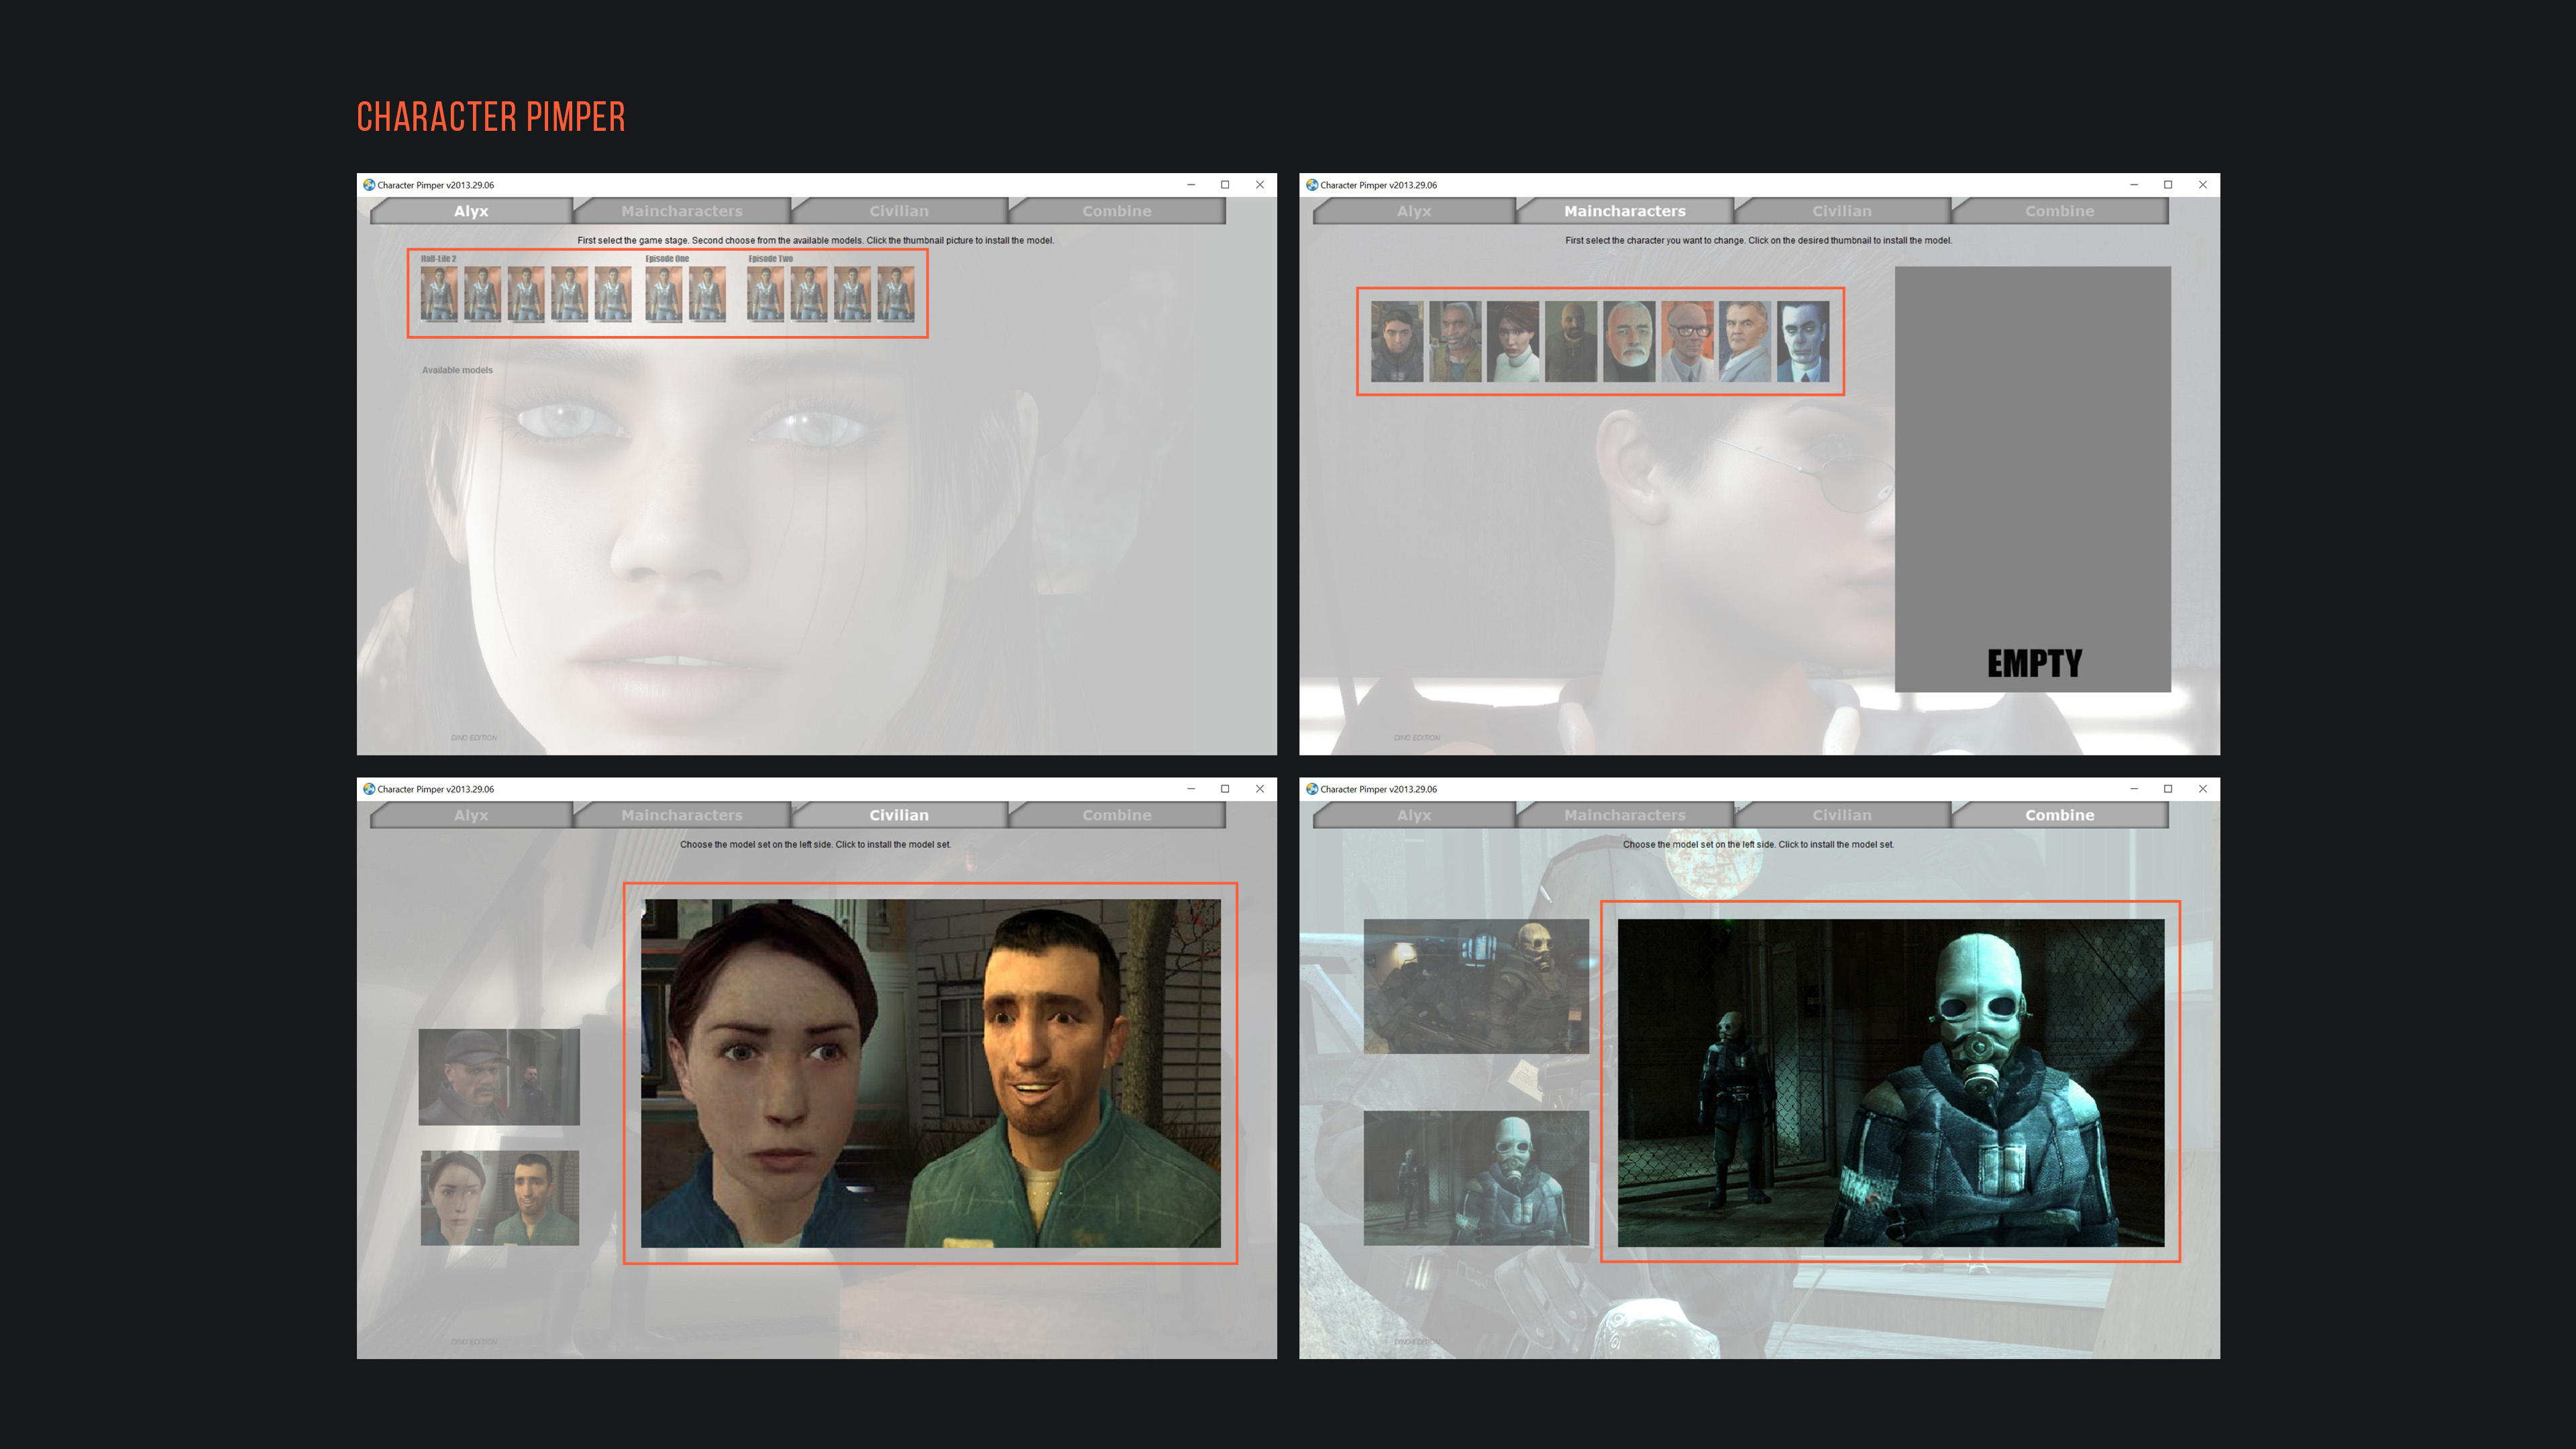Viewport: 2576px width, 1449px height.
Task: Select Maincharacters tab in the window with EMPTY panel
Action: tap(1625, 211)
